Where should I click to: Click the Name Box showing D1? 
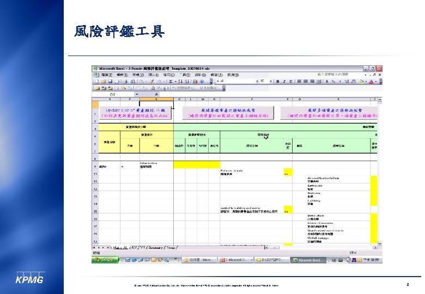113,94
